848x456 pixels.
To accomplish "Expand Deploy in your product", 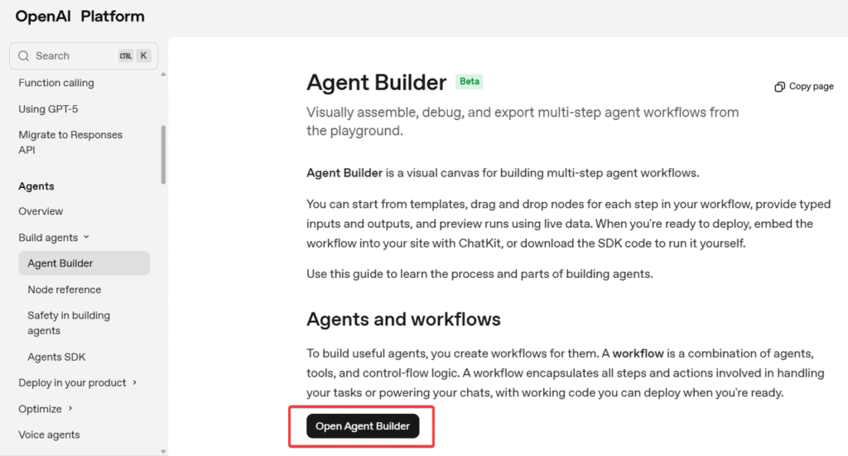I will (x=134, y=383).
